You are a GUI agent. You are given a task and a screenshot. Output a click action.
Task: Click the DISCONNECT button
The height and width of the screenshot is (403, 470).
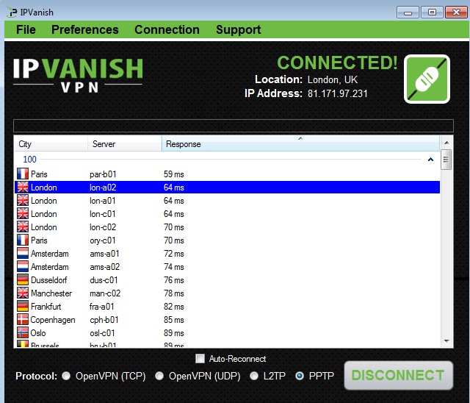tap(398, 375)
